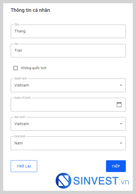The width and height of the screenshot is (136, 194).
Task: Open the Date of birth calendar picker icon
Action: 119,105
